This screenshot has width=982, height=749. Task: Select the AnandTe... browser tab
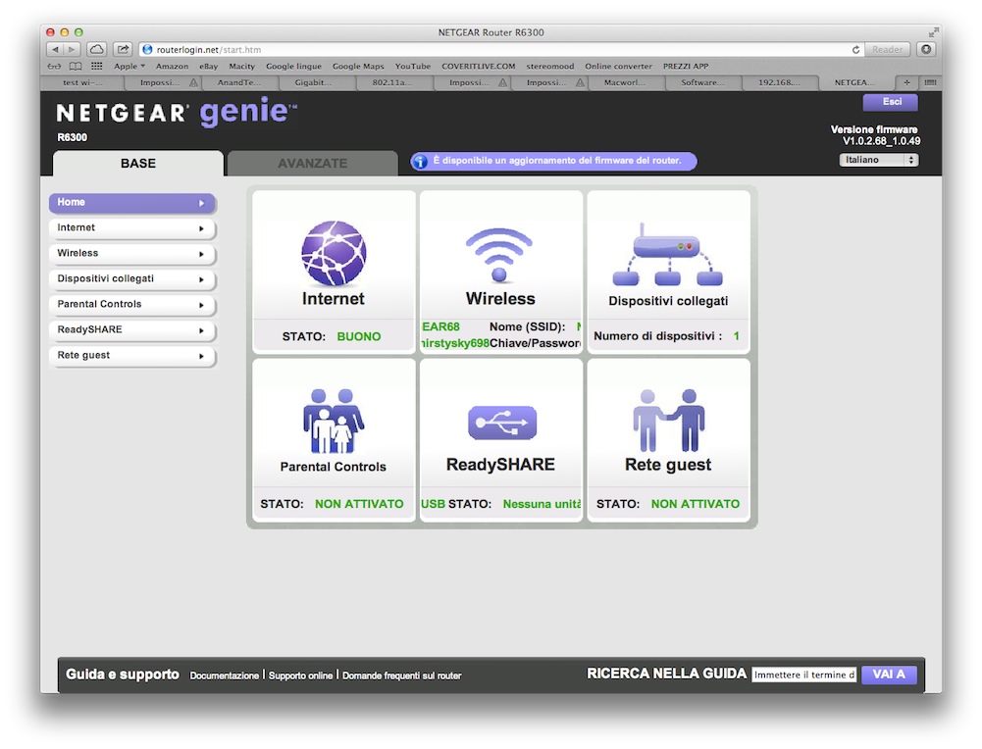click(238, 82)
